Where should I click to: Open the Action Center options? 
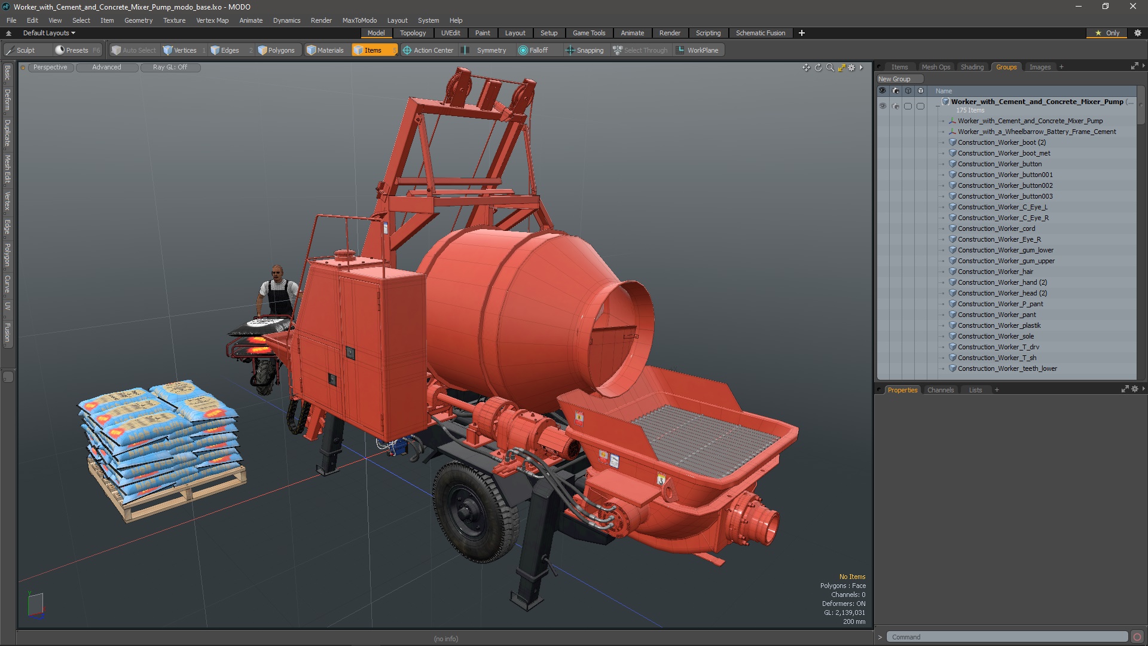(x=428, y=50)
